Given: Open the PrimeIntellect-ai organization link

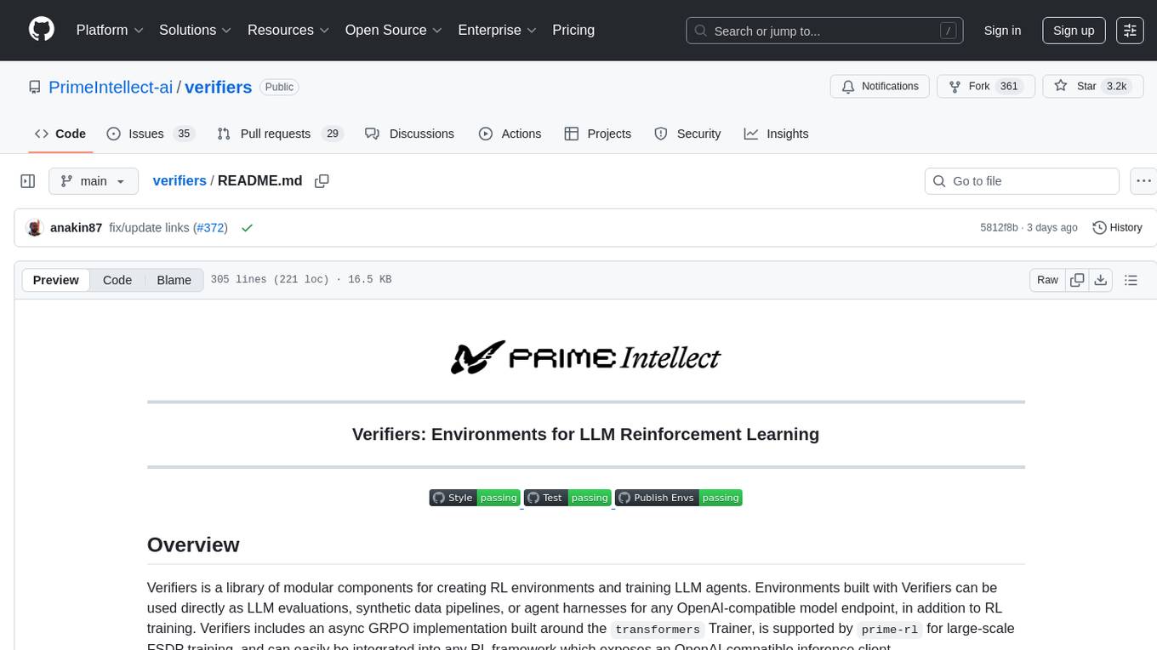Looking at the screenshot, I should 111,87.
